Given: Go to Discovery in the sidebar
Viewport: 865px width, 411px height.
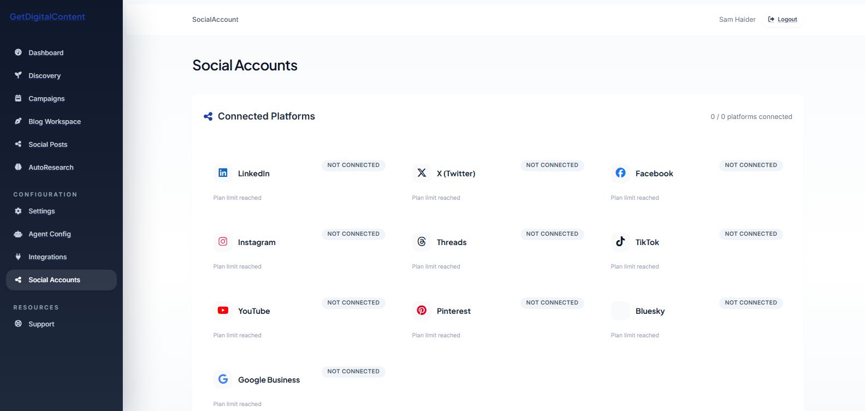Looking at the screenshot, I should (x=61, y=75).
